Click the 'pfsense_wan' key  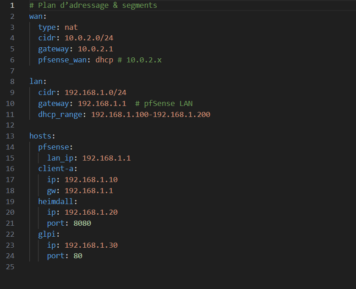[x=64, y=60]
